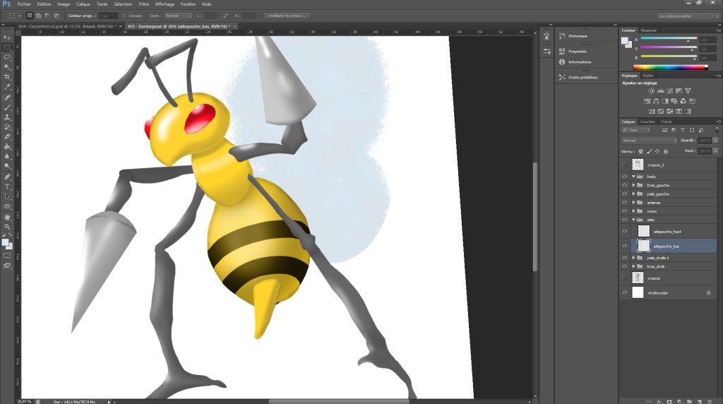The height and width of the screenshot is (404, 723).
Task: Activate the Hand tool
Action: 7,216
